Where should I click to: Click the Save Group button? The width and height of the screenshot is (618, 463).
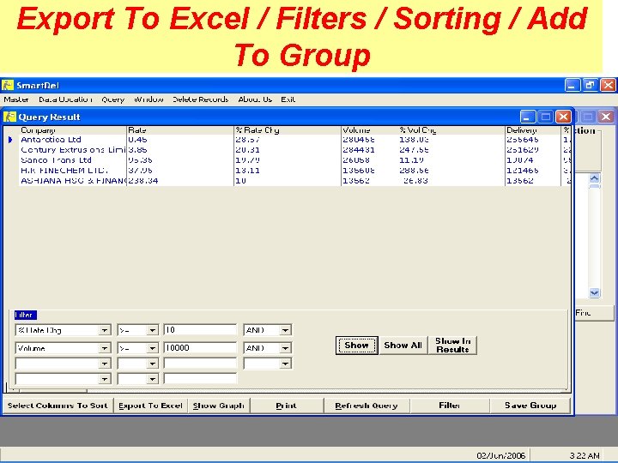pos(530,406)
